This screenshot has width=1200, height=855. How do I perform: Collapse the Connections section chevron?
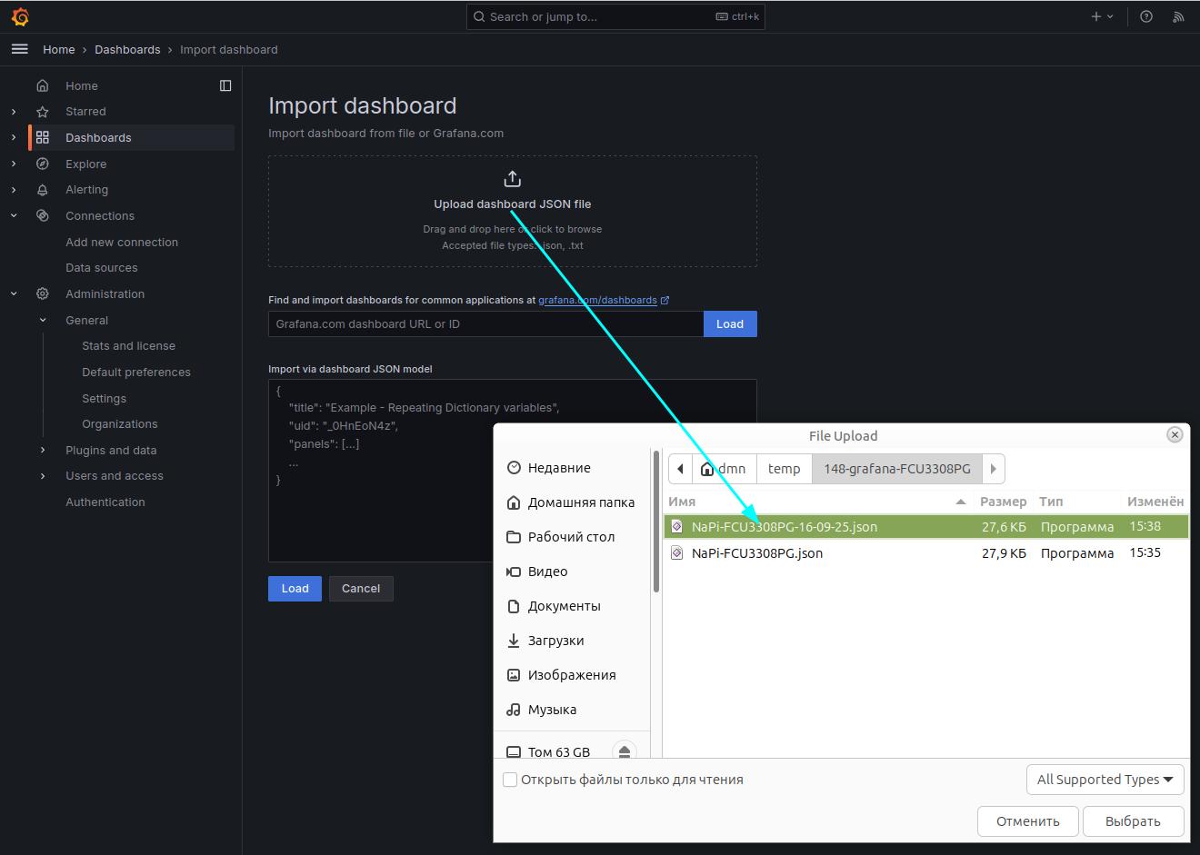pos(14,215)
